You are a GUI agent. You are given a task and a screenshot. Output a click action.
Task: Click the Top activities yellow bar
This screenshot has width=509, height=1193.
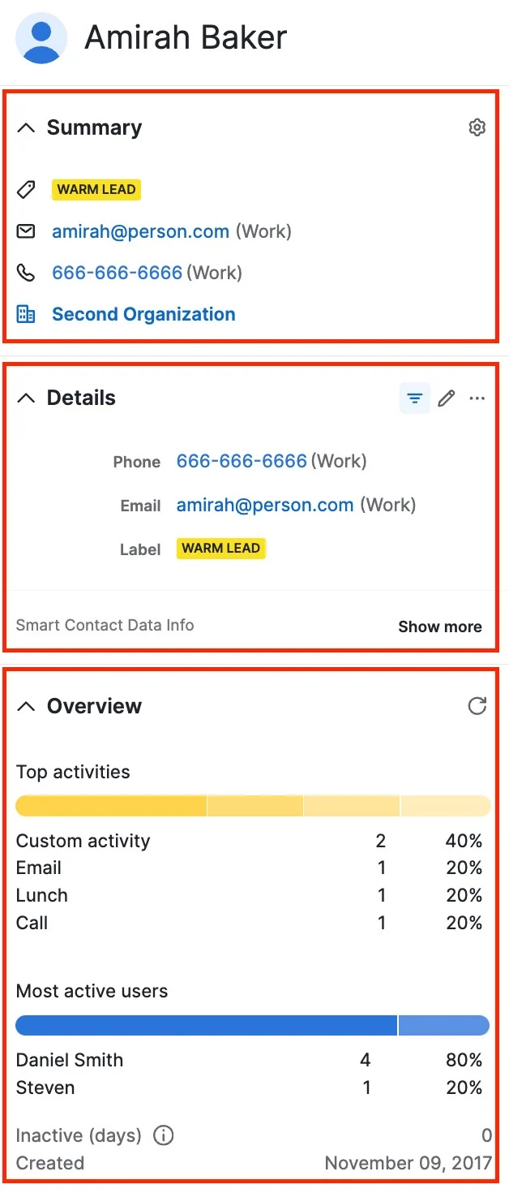[x=253, y=806]
